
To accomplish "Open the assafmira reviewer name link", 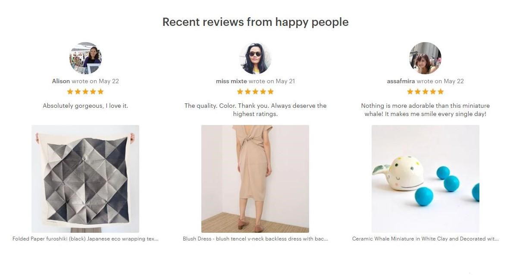I will 401,81.
